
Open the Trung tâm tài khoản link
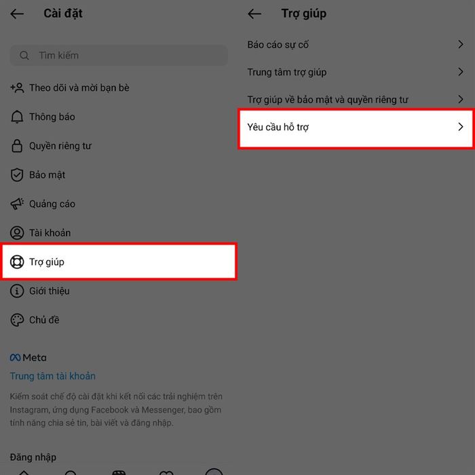click(x=53, y=376)
